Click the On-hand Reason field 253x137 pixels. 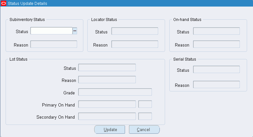point(216,44)
